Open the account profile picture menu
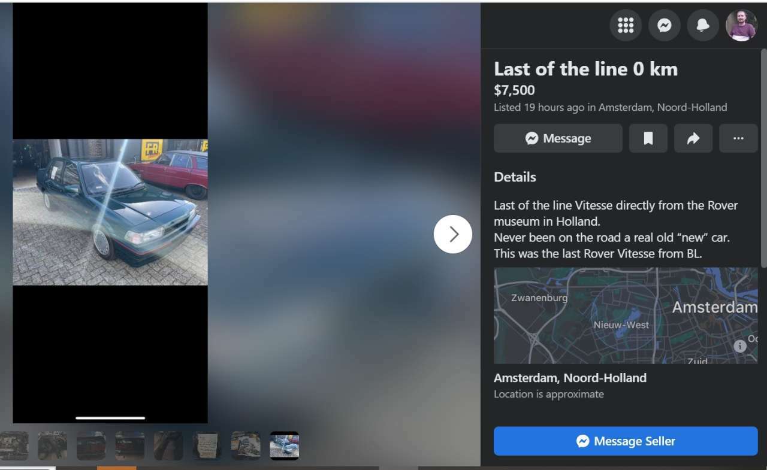The image size is (767, 470). (x=741, y=25)
